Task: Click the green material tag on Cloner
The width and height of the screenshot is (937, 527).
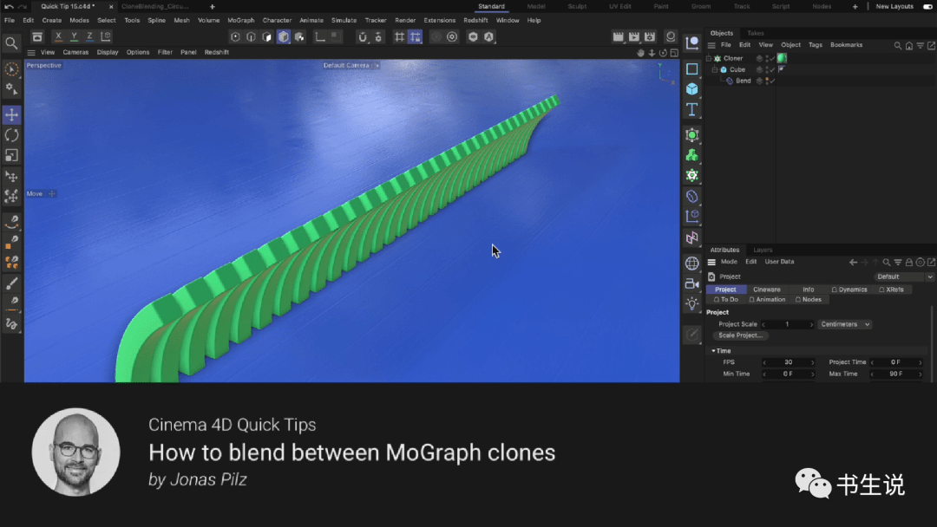Action: point(782,58)
